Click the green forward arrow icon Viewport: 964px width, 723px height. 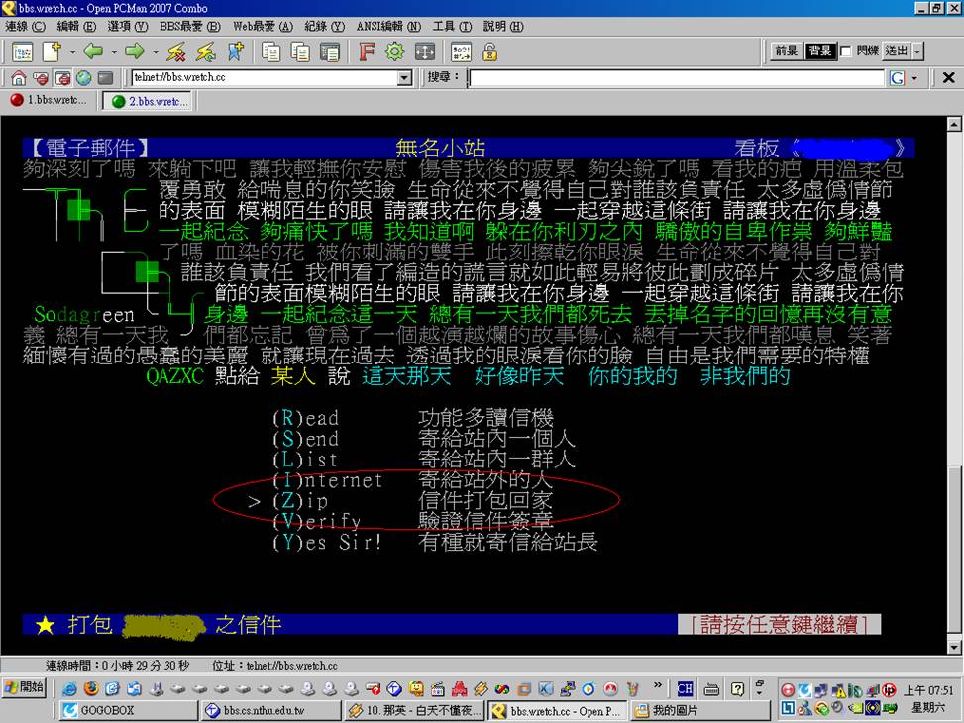pos(135,52)
